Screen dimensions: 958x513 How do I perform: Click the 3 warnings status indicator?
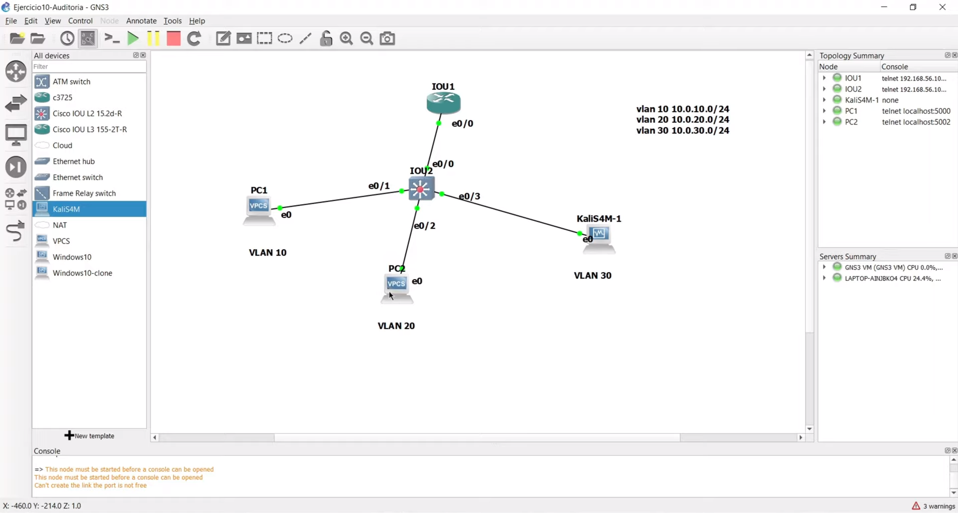coord(933,506)
